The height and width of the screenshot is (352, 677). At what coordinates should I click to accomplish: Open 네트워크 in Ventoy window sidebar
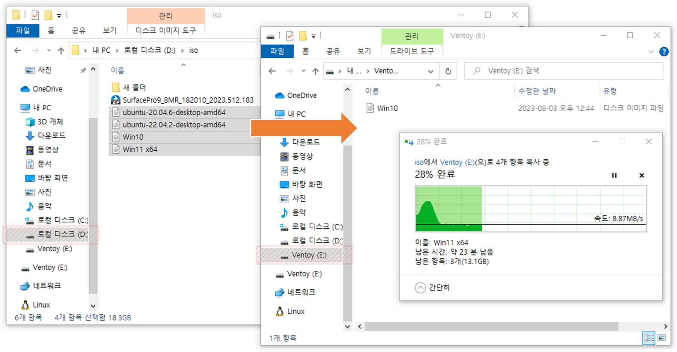point(295,292)
